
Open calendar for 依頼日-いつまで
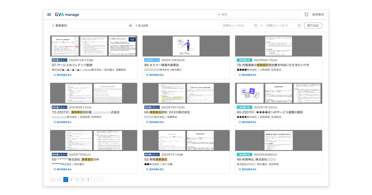coord(299,26)
